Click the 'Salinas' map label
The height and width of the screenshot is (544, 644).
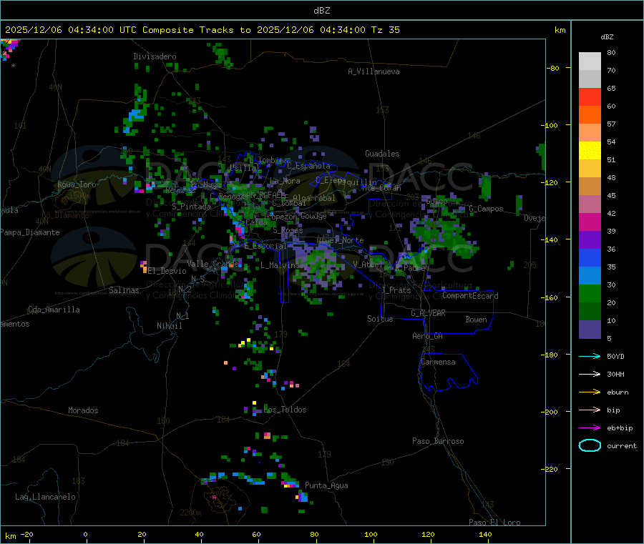124,290
